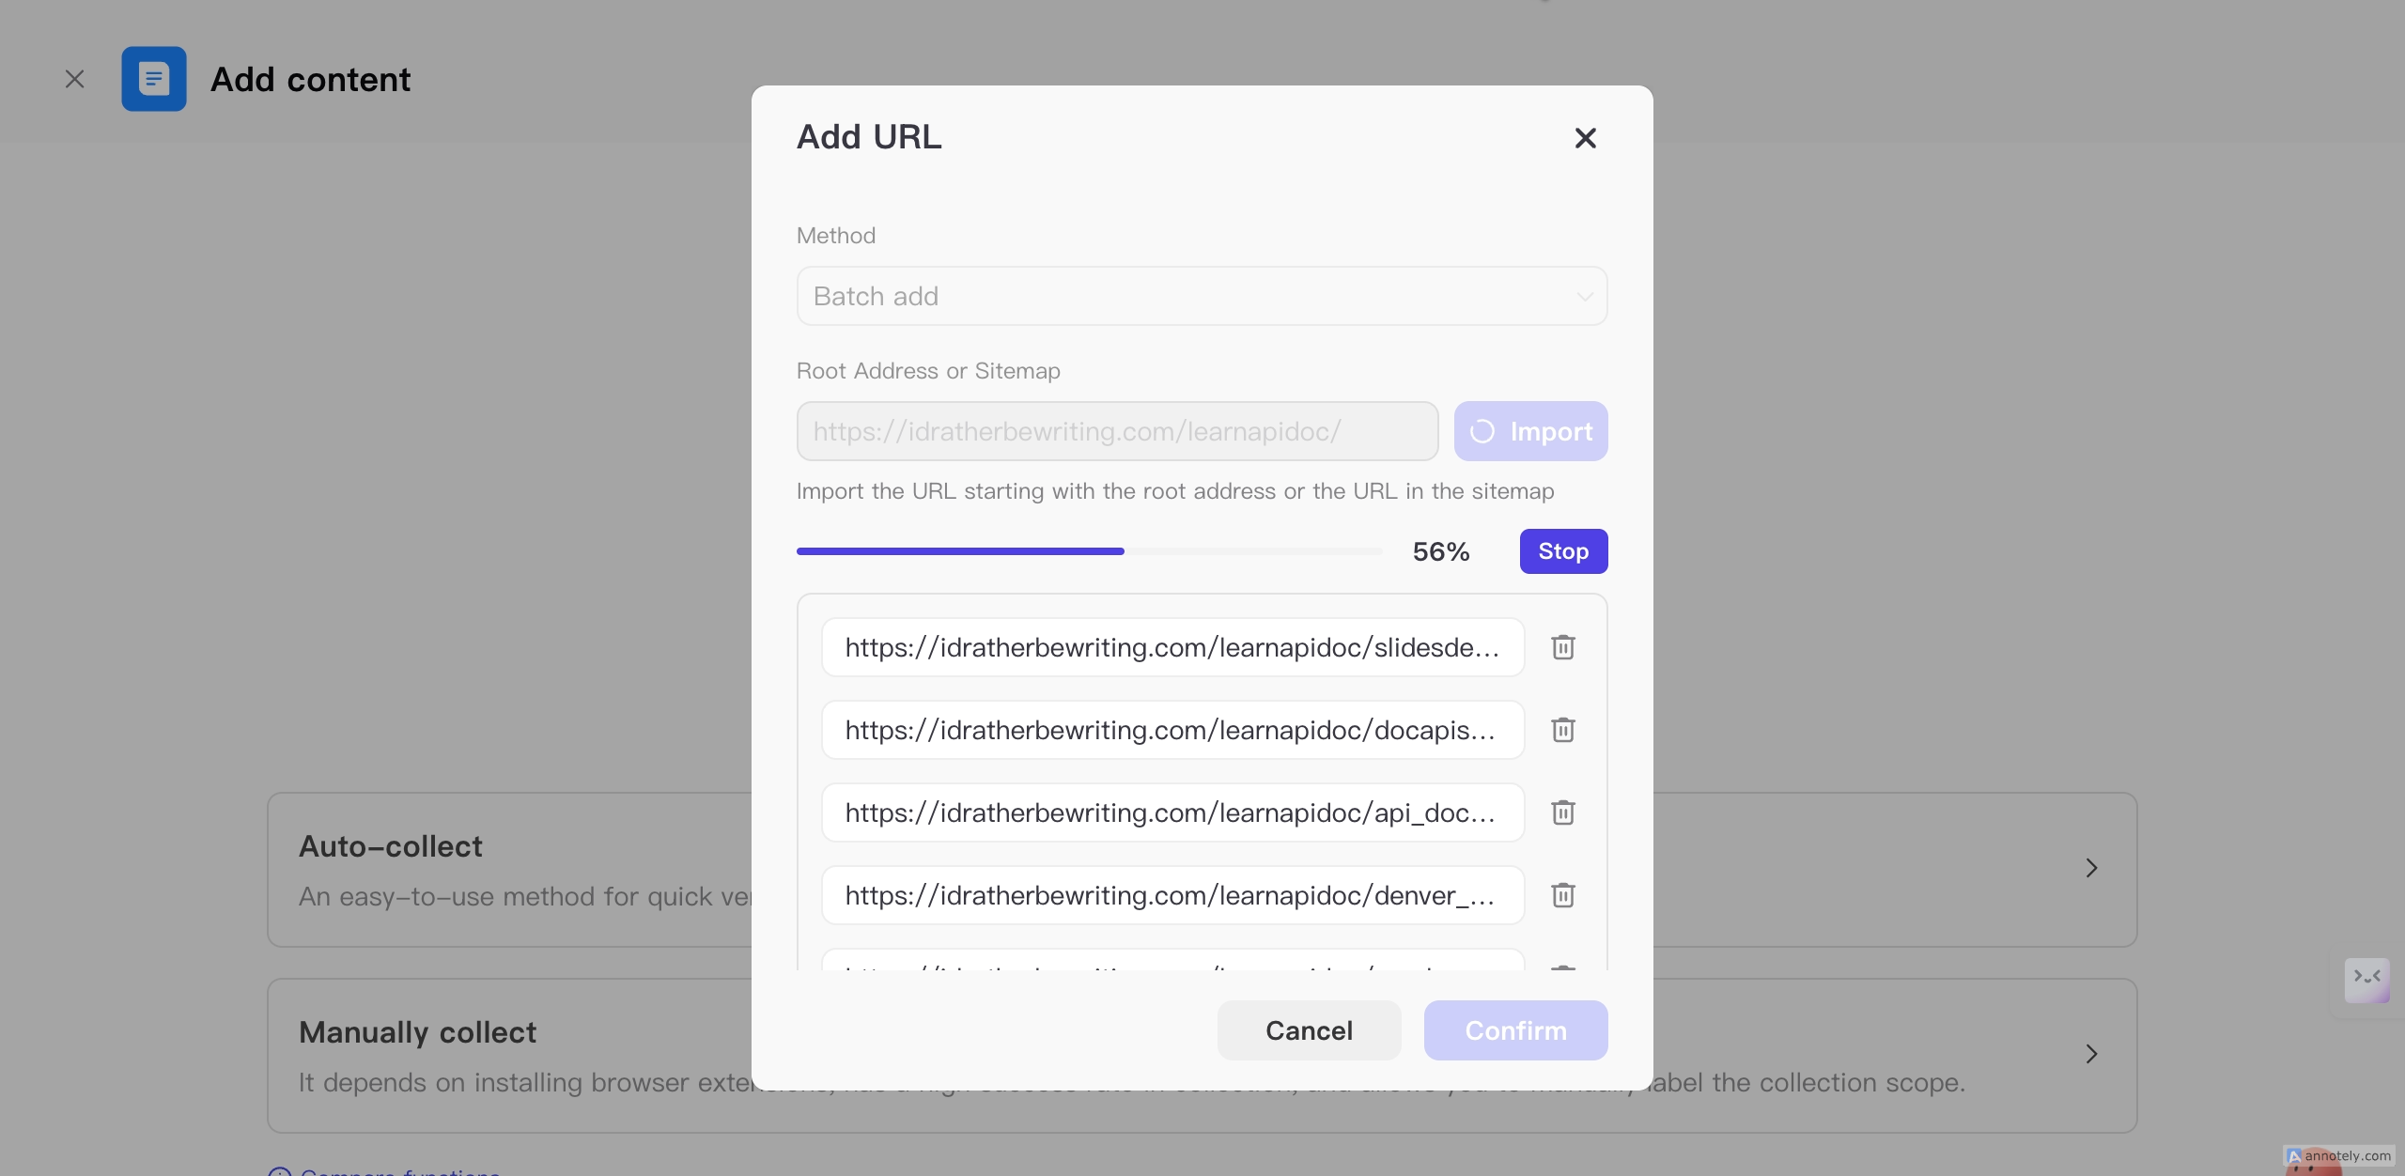Delete the docapis... URL entry

(x=1562, y=730)
